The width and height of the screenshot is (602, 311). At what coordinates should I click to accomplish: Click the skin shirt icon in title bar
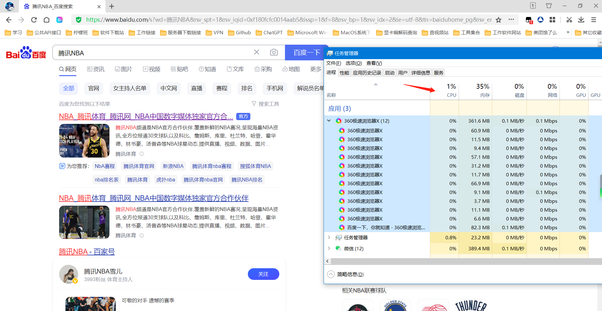[x=549, y=6]
